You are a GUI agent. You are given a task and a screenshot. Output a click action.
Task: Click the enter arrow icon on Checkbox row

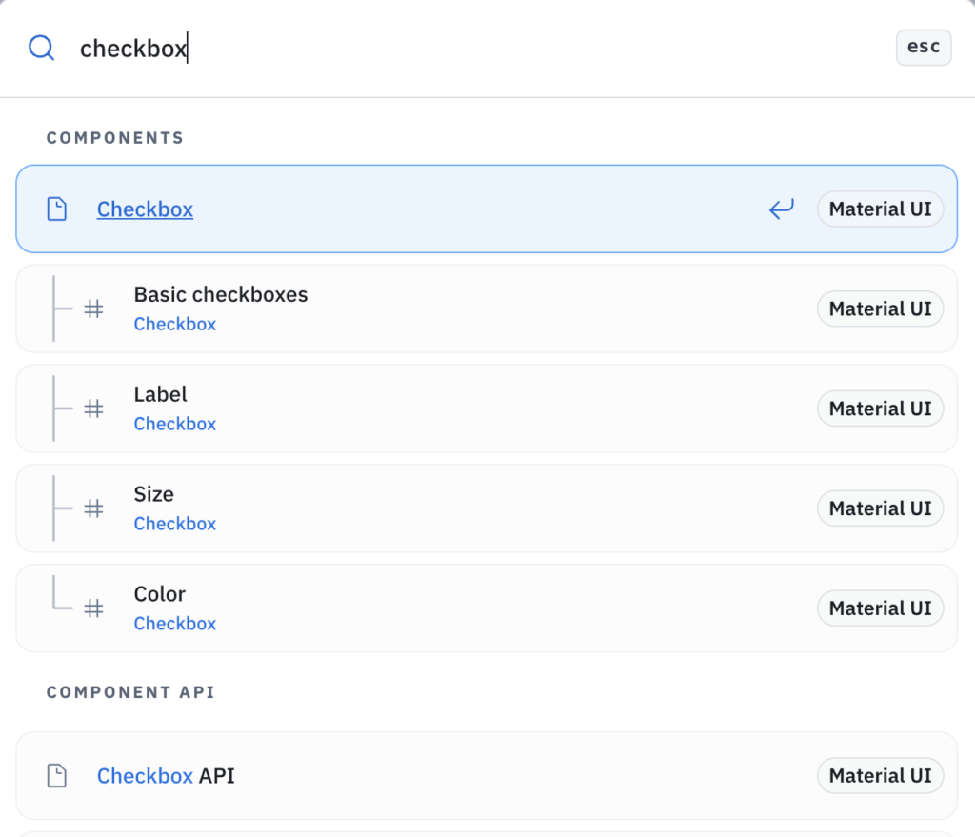pyautogui.click(x=781, y=209)
